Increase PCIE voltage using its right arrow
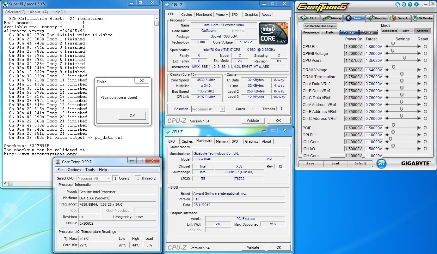The image size is (437, 254). coord(419,128)
